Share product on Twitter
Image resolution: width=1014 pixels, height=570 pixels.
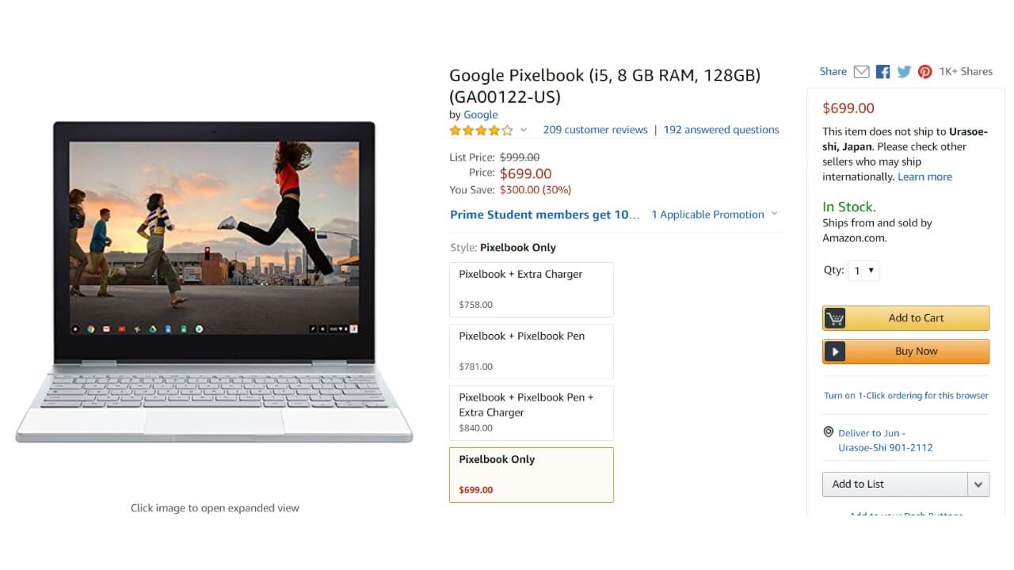[x=904, y=72]
